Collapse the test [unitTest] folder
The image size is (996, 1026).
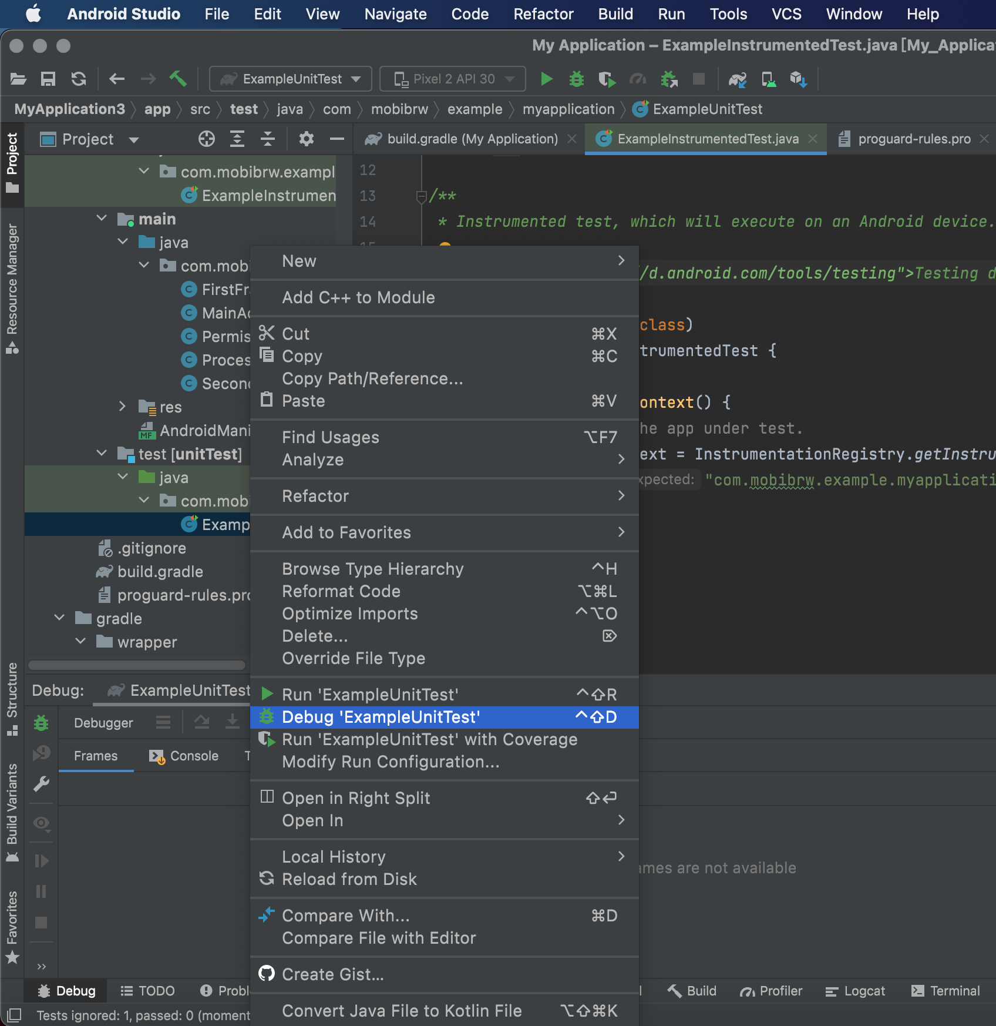point(102,453)
